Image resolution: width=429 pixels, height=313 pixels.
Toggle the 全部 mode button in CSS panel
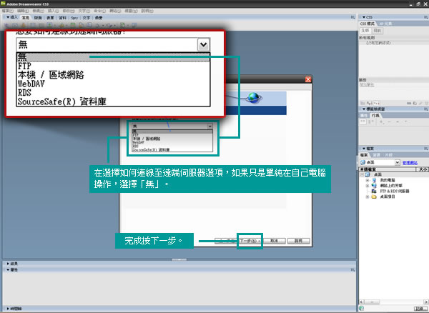(x=365, y=31)
